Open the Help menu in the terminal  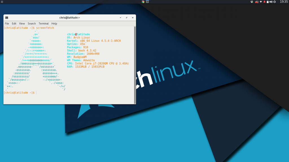[x=54, y=24]
